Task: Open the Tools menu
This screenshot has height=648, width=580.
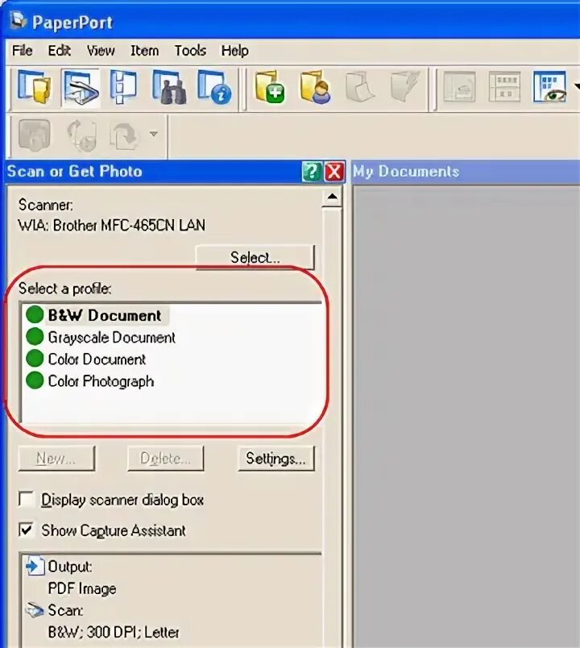Action: click(x=190, y=51)
